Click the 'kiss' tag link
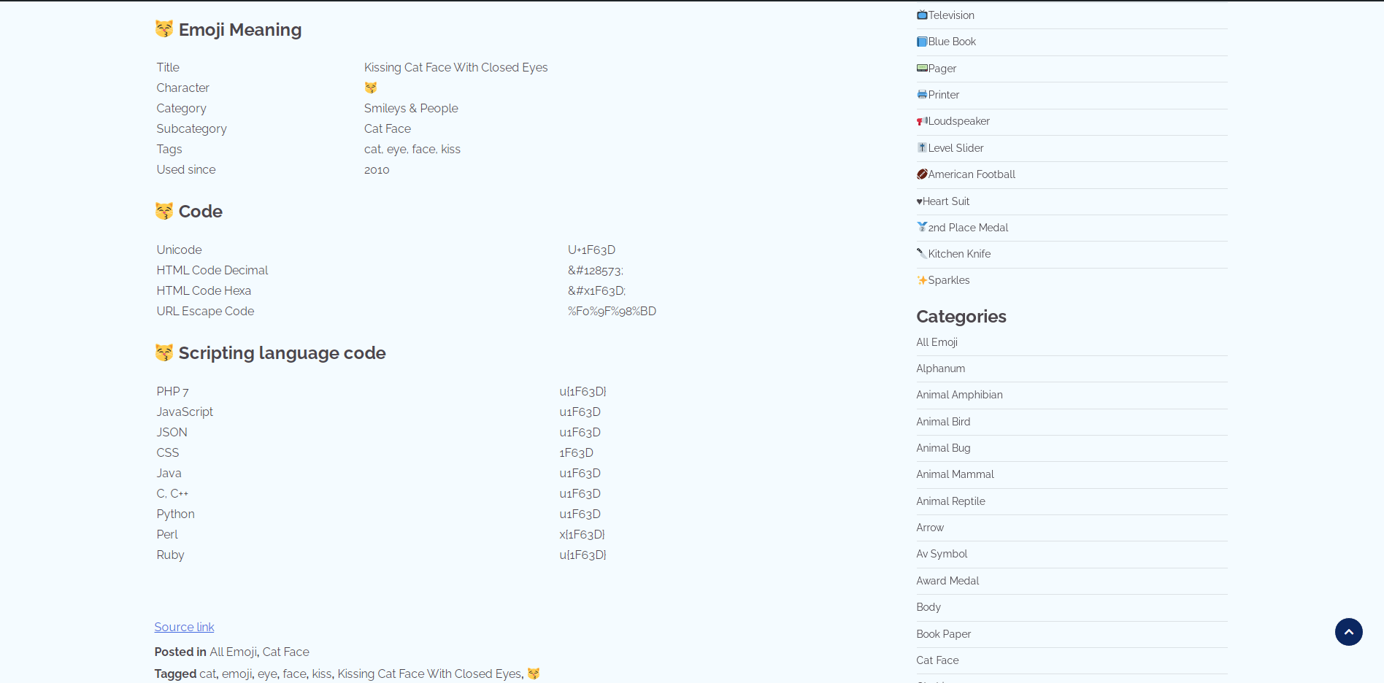1384x683 pixels. pos(321,674)
